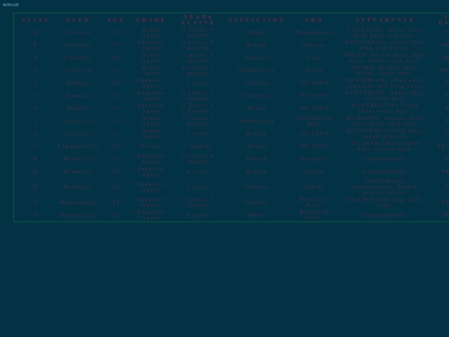Click the Sling cell in ARO column

313,70
